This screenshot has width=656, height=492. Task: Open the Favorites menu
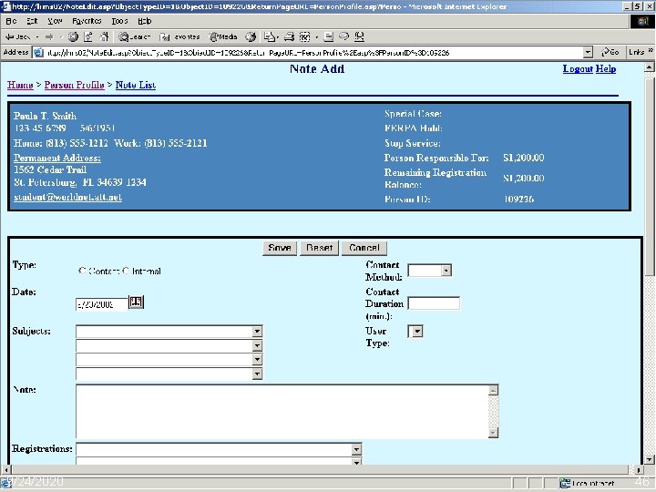pos(87,21)
